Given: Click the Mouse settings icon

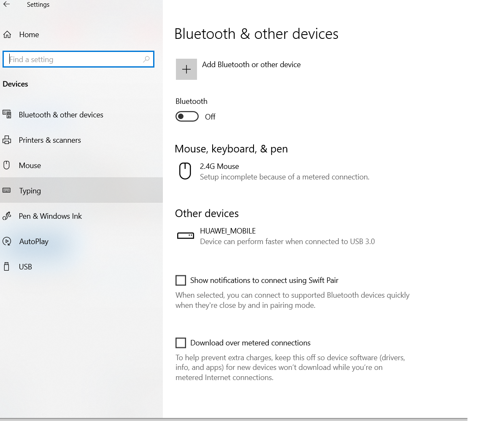Looking at the screenshot, I should click(x=7, y=165).
